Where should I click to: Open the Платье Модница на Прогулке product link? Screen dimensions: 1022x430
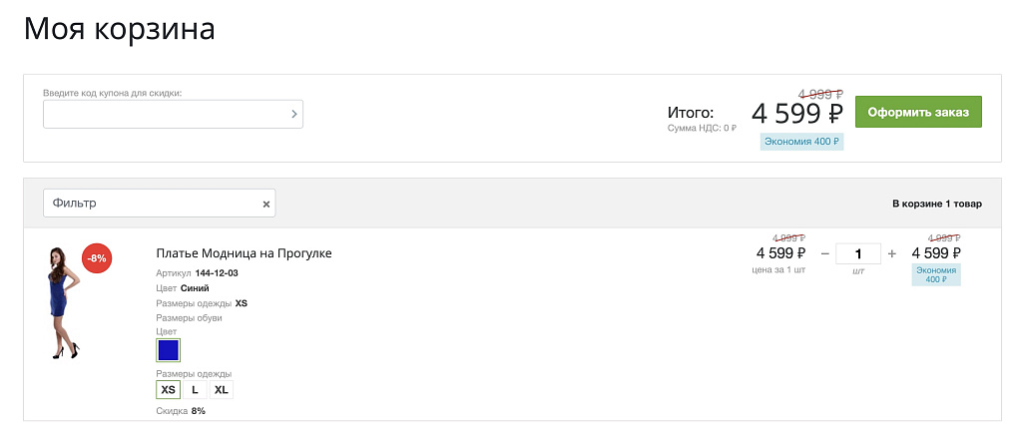point(244,253)
